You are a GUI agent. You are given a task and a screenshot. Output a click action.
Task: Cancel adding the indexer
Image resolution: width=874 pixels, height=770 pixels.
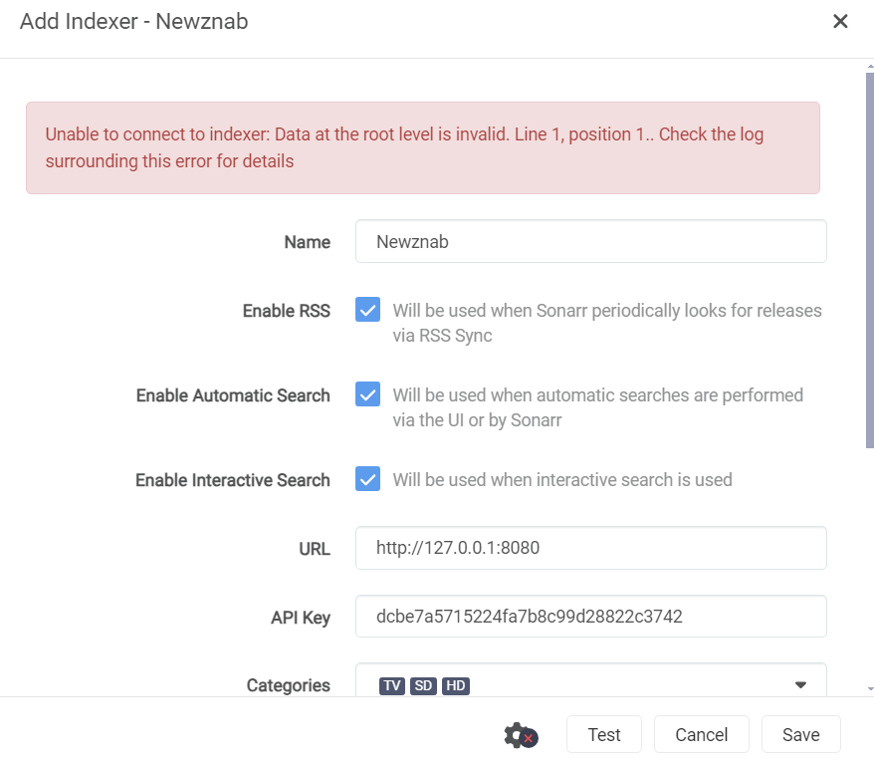[x=701, y=734]
